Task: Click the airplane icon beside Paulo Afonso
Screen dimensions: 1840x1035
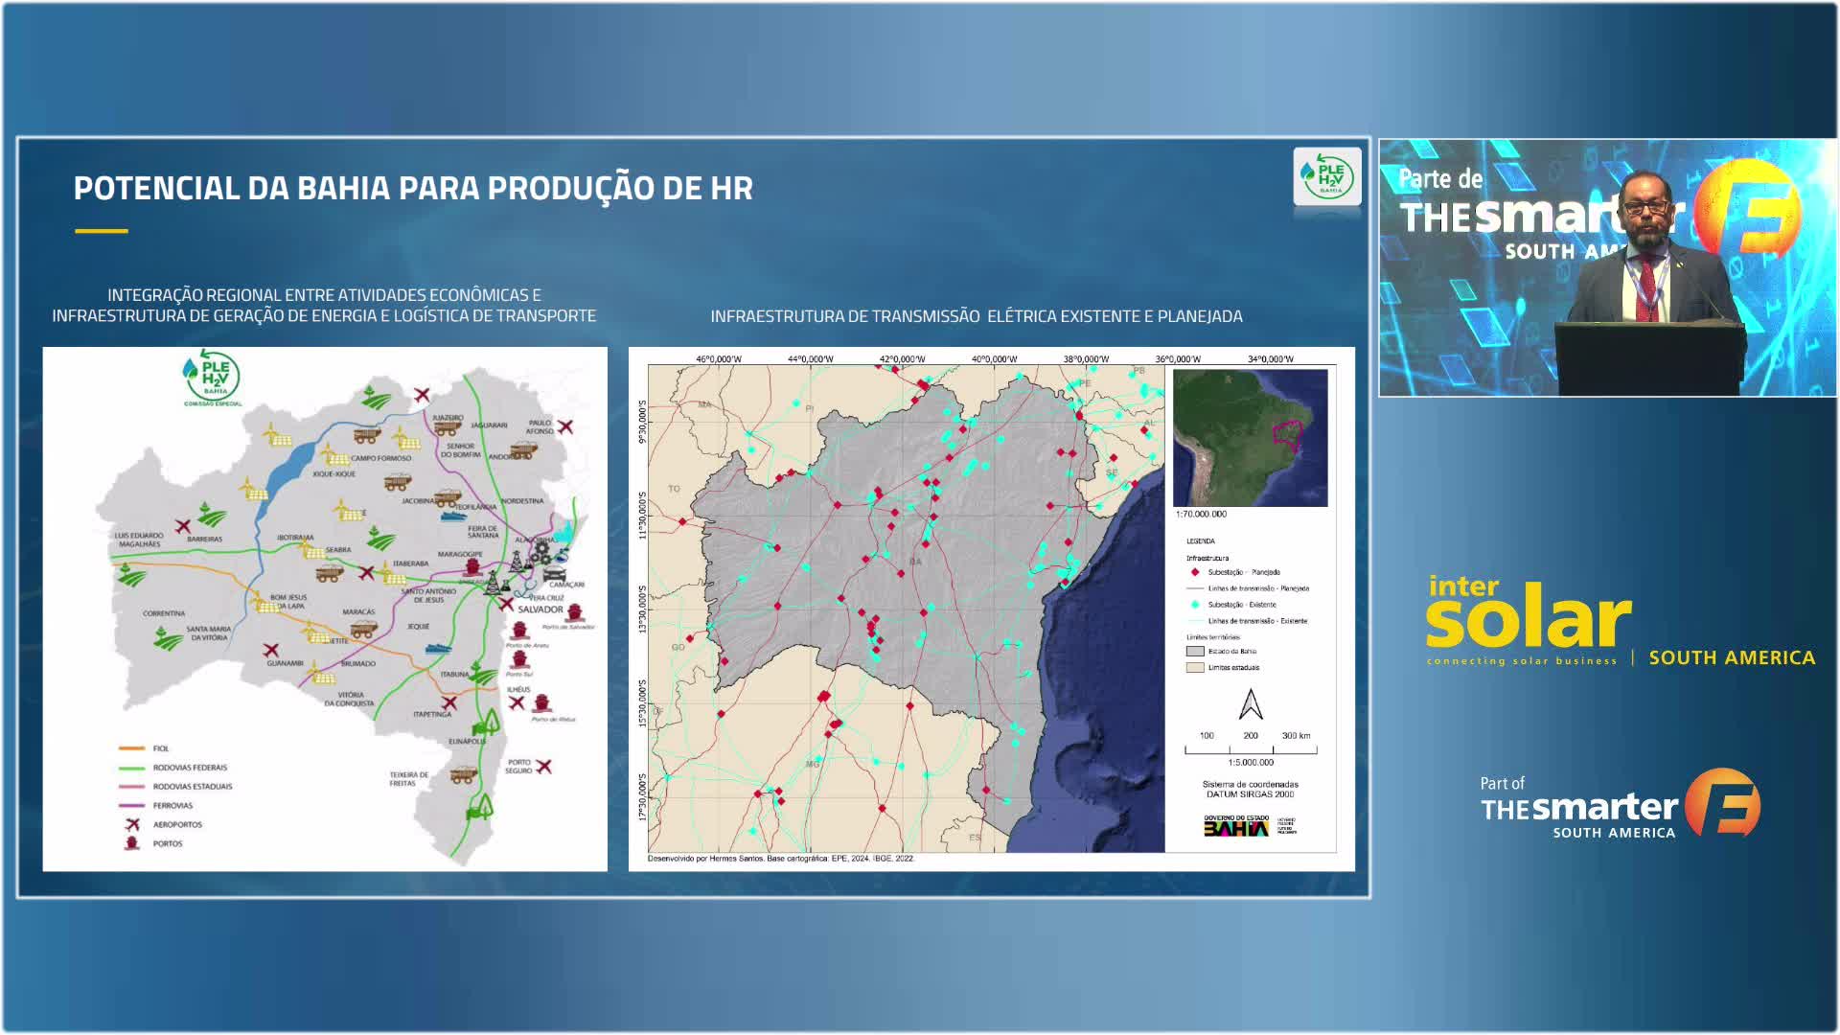Action: pos(564,426)
